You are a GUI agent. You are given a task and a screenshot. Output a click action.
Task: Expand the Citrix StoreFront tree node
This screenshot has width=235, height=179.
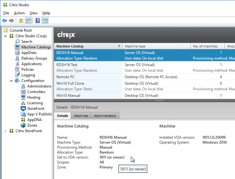pos(5,131)
